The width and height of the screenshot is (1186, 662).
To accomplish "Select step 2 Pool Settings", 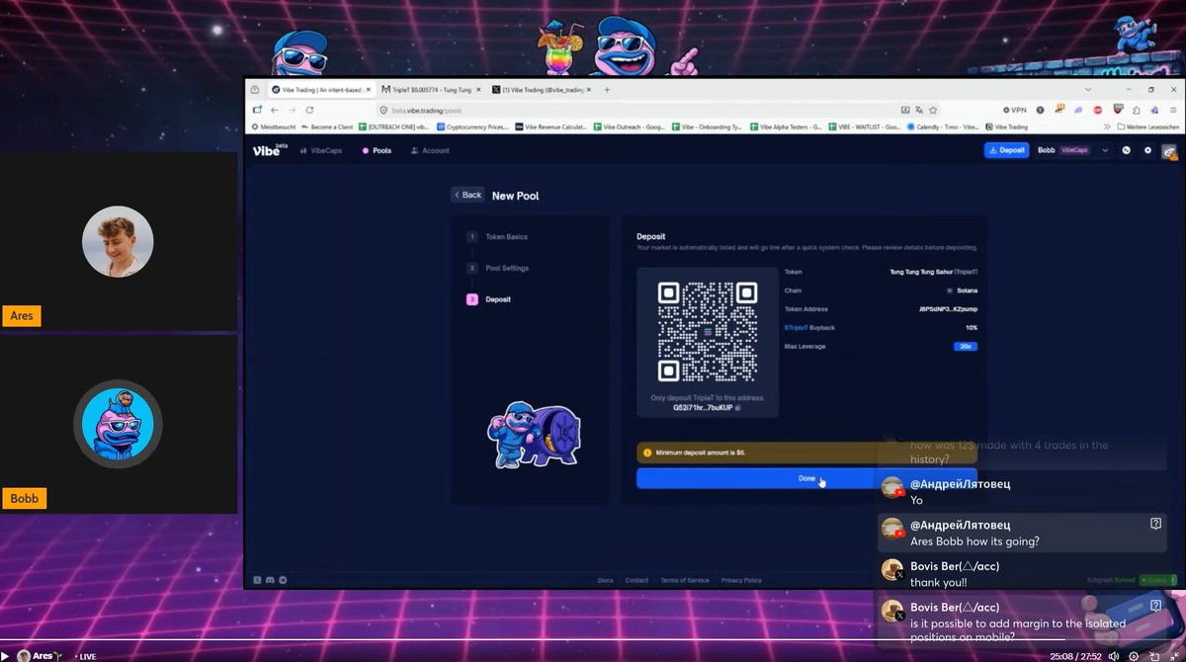I will click(x=498, y=268).
